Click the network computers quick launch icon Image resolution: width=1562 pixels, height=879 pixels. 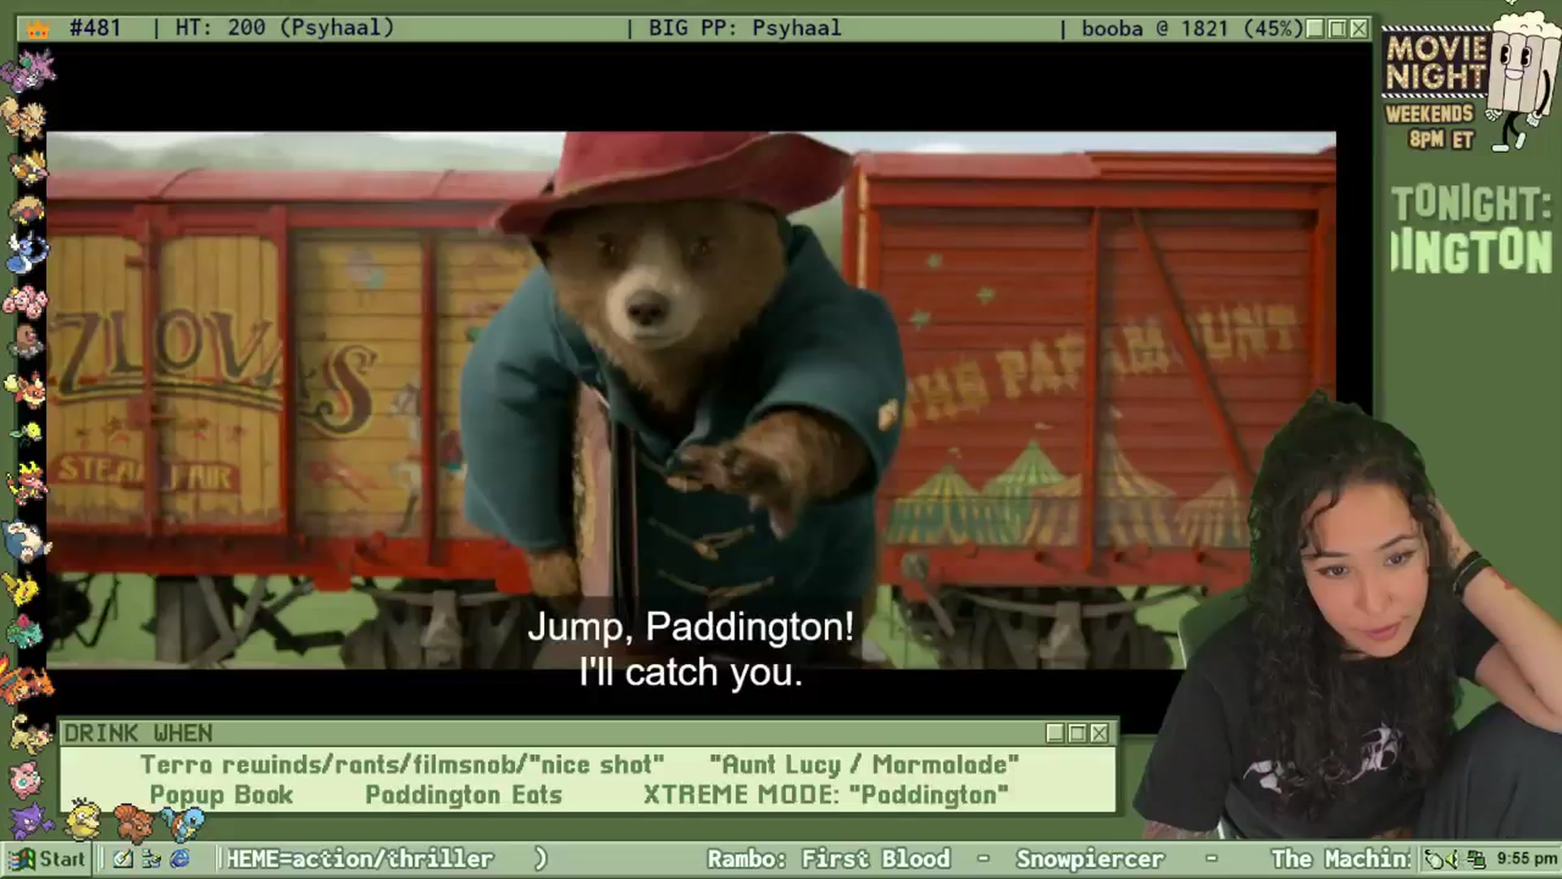coord(151,859)
